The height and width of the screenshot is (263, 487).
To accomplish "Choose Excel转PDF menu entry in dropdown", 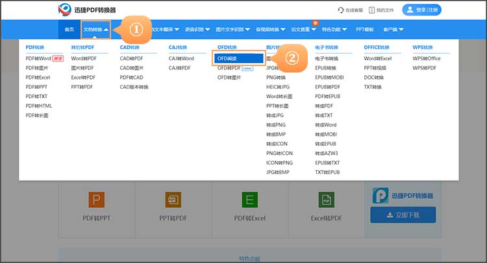I will point(83,78).
